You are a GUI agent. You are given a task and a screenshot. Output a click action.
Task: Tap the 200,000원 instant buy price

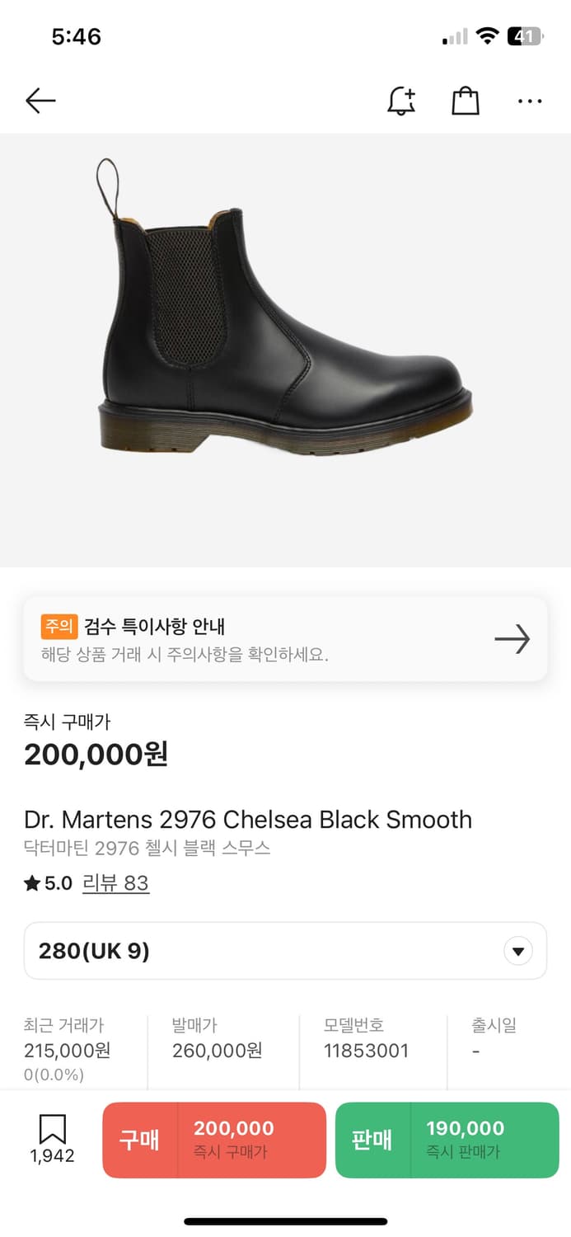tap(96, 754)
